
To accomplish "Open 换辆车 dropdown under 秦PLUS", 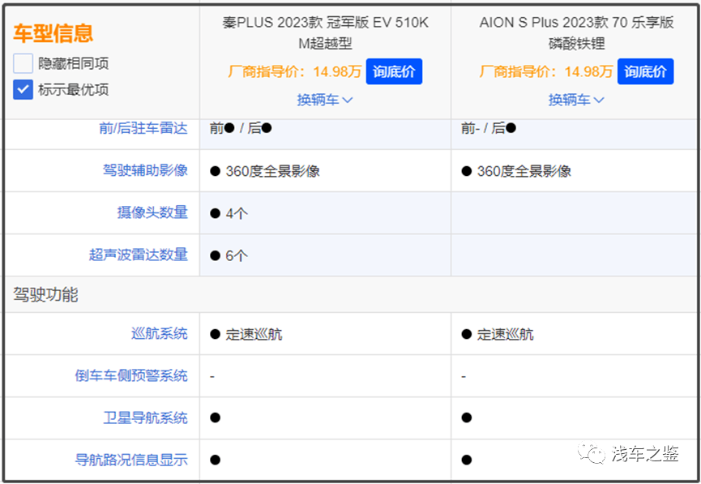I will pos(325,100).
